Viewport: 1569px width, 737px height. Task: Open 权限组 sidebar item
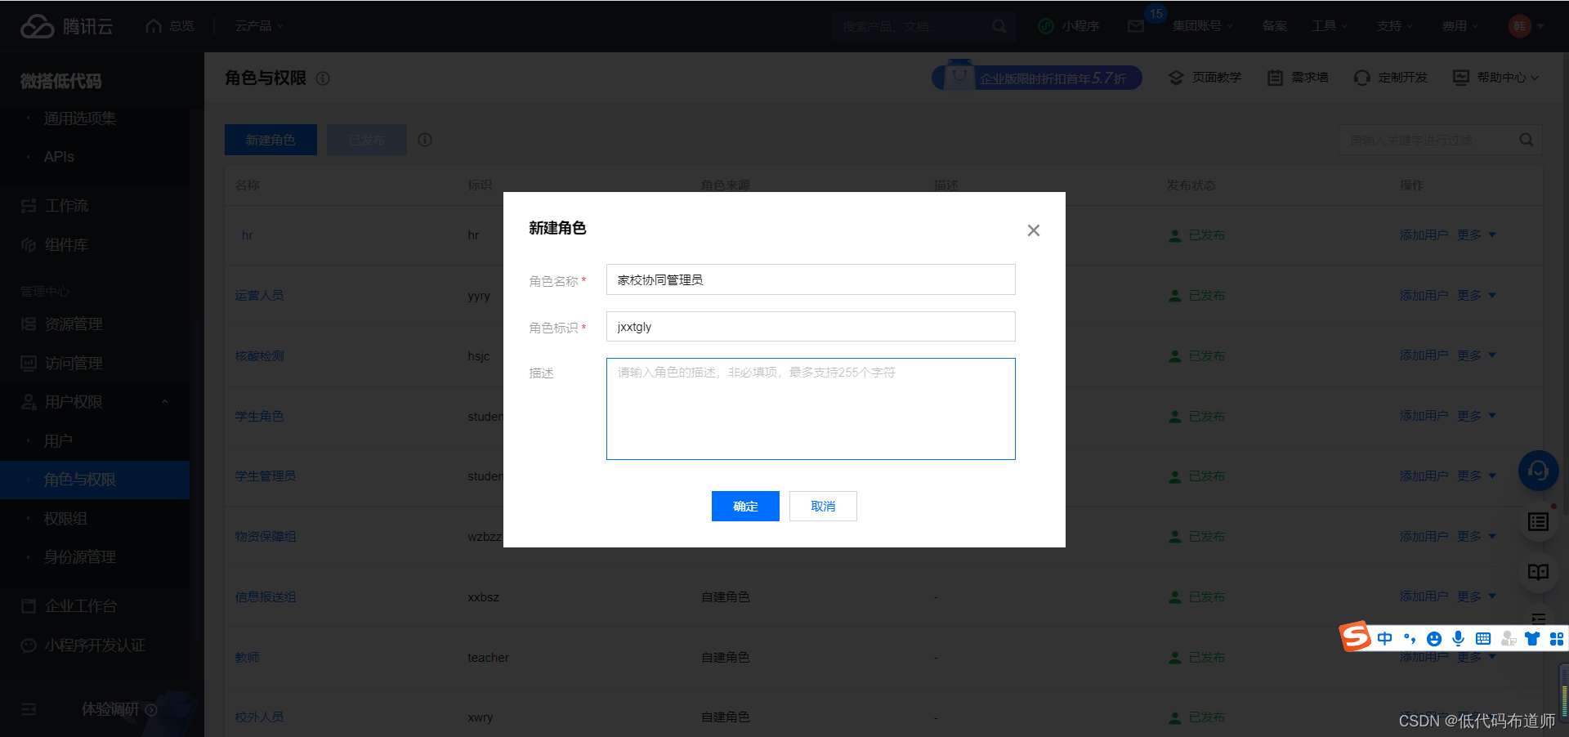point(65,519)
